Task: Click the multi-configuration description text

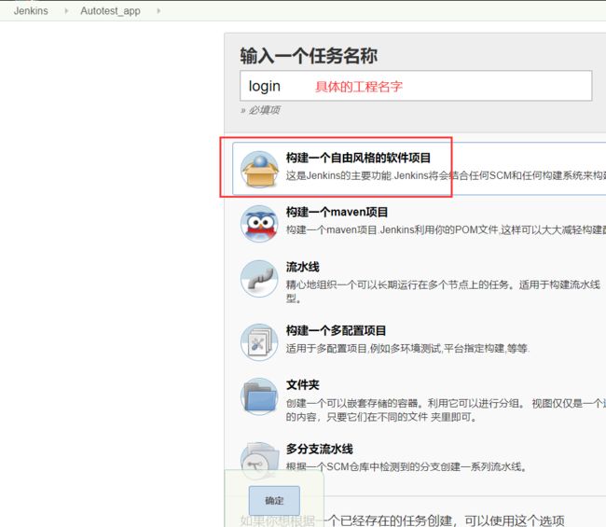Action: click(x=407, y=348)
